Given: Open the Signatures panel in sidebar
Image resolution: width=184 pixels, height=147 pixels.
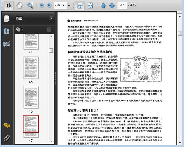Looking at the screenshot, I should (6, 44).
